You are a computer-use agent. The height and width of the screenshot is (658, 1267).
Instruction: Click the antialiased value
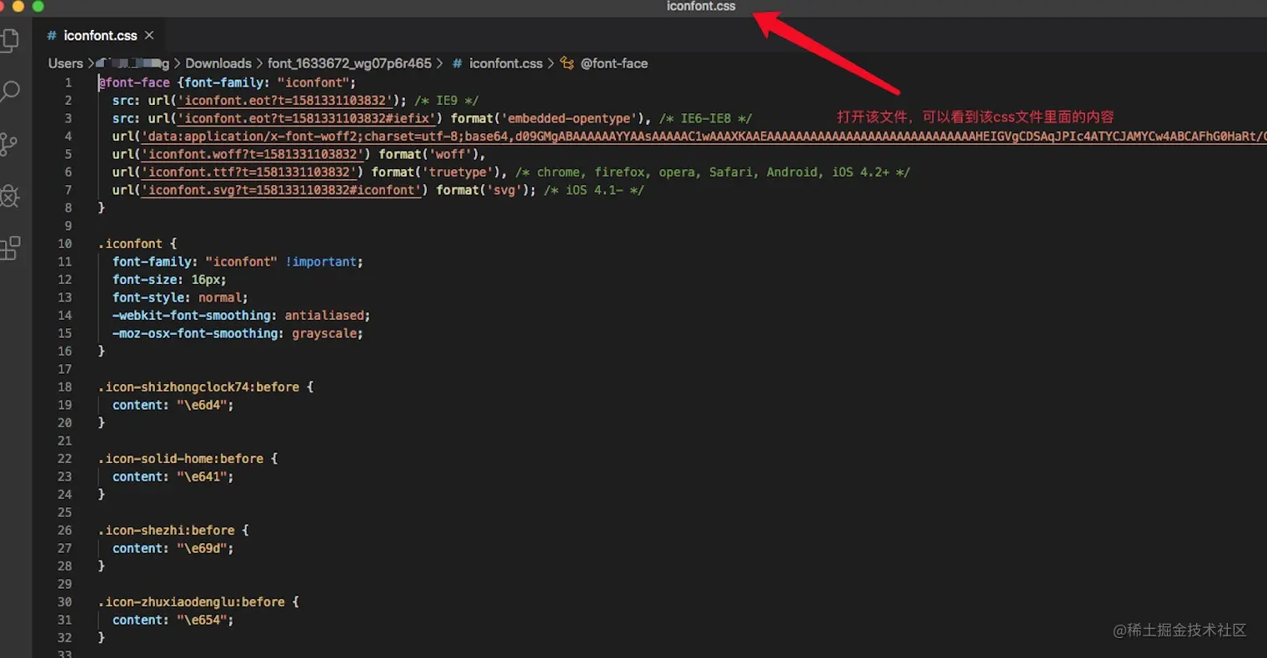pos(323,316)
